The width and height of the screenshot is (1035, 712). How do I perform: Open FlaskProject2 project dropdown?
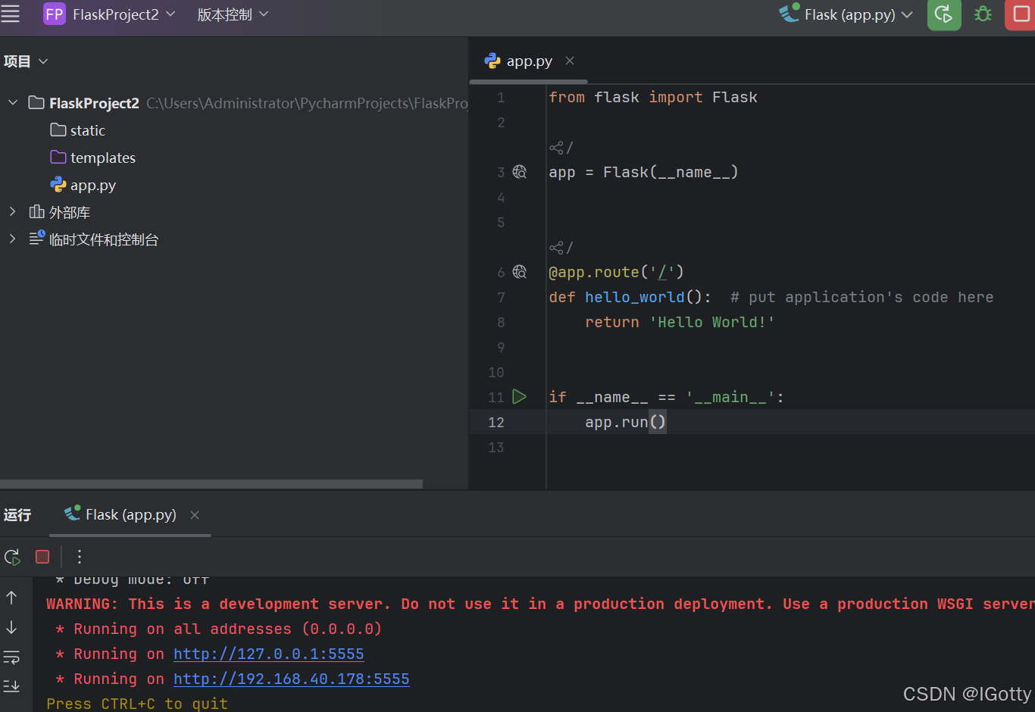click(124, 14)
